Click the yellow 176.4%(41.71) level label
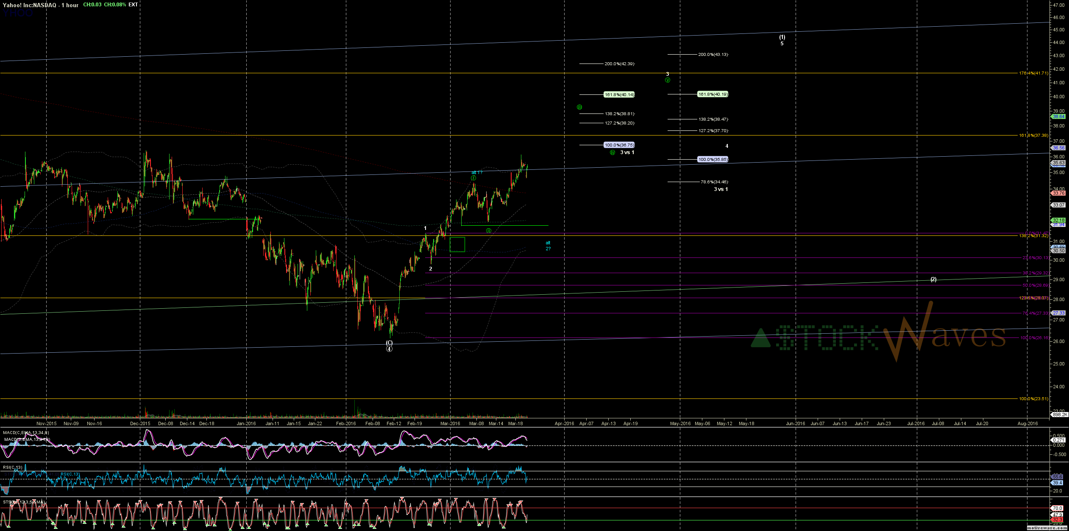 (x=1033, y=73)
